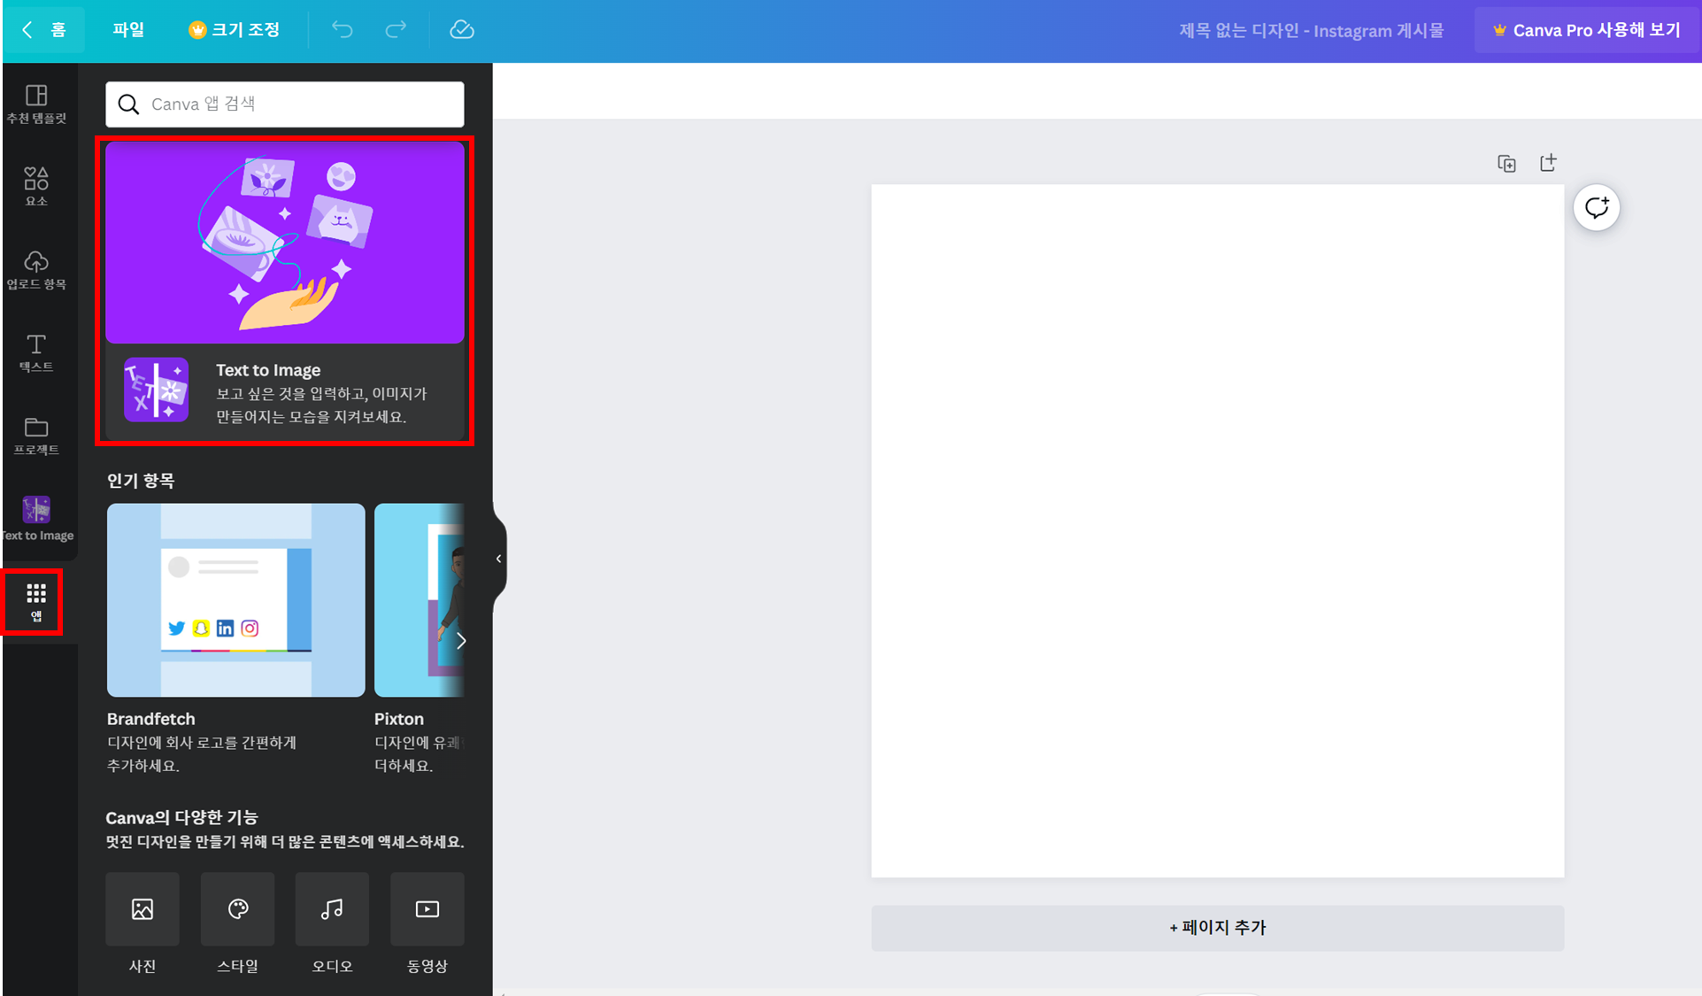Check the cloud save status icon
Viewport: 1702px width, 996px height.
(x=462, y=30)
